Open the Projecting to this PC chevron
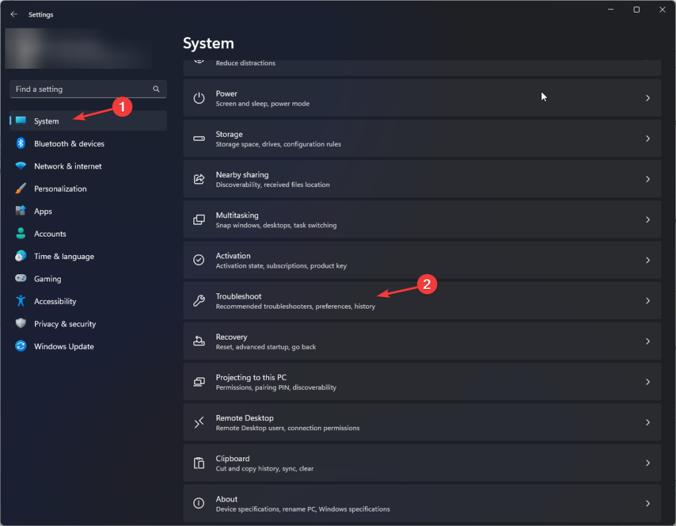Screen dimensions: 676x526 (x=648, y=381)
